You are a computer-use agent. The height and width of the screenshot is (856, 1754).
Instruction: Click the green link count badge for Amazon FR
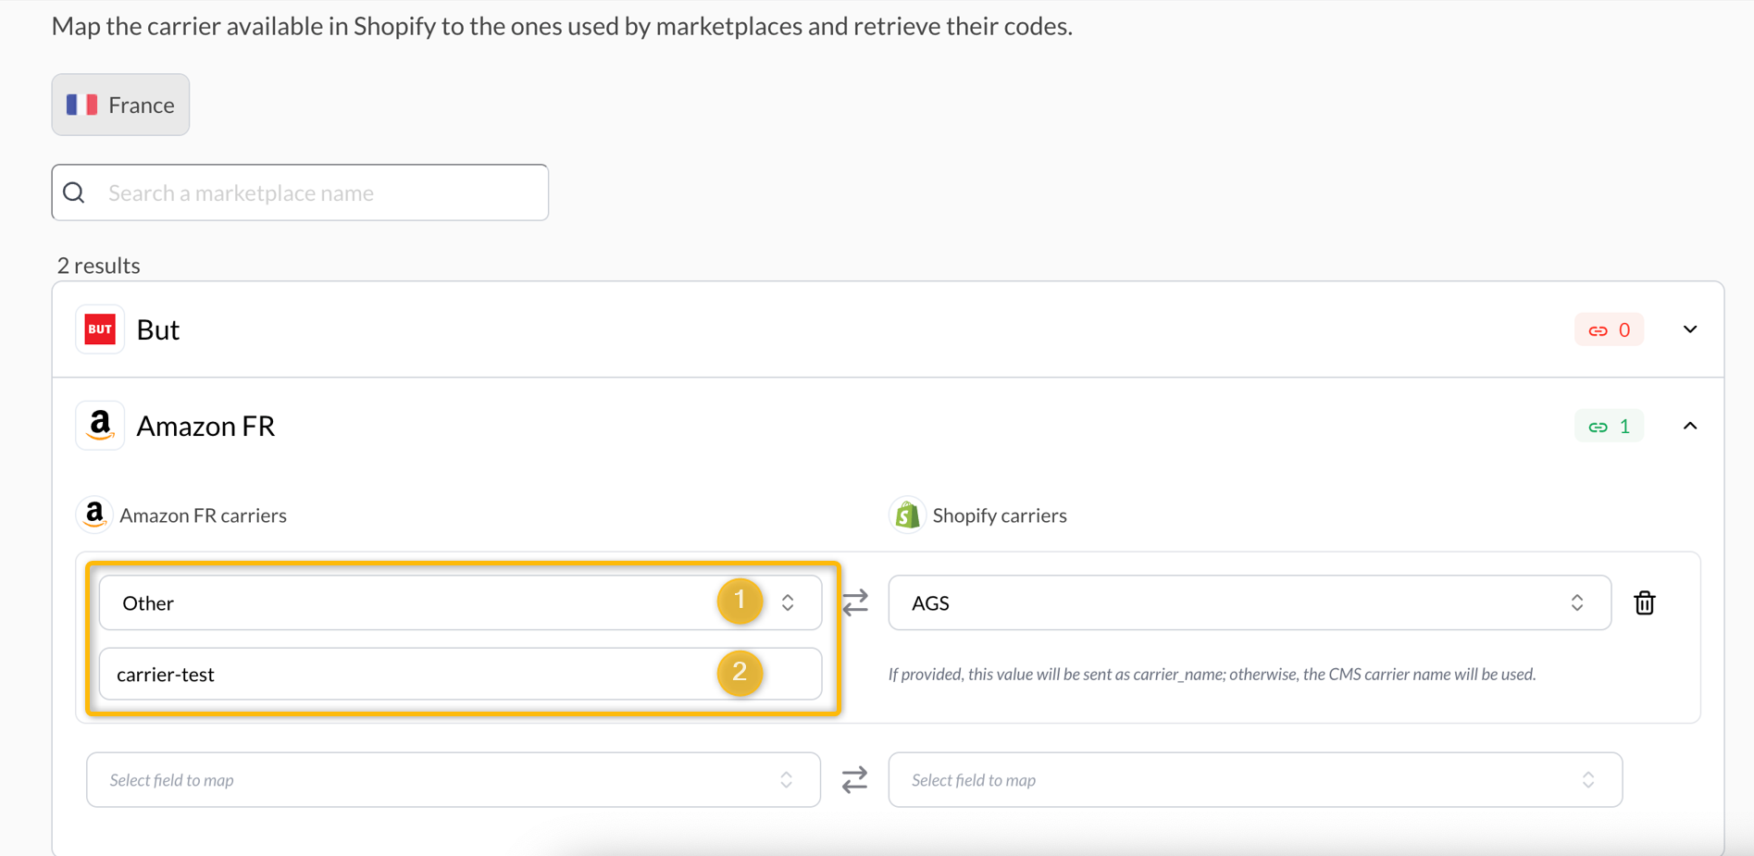[1609, 426]
